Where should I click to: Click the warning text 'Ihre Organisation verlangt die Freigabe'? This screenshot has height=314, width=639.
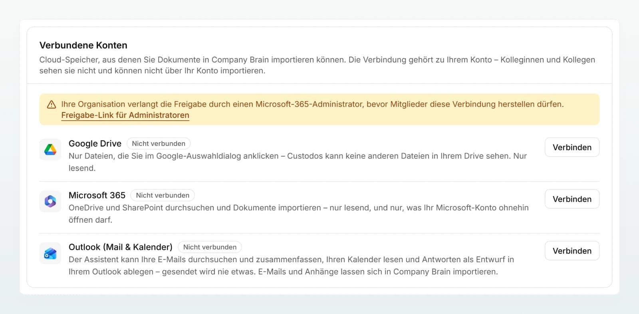pyautogui.click(x=312, y=104)
